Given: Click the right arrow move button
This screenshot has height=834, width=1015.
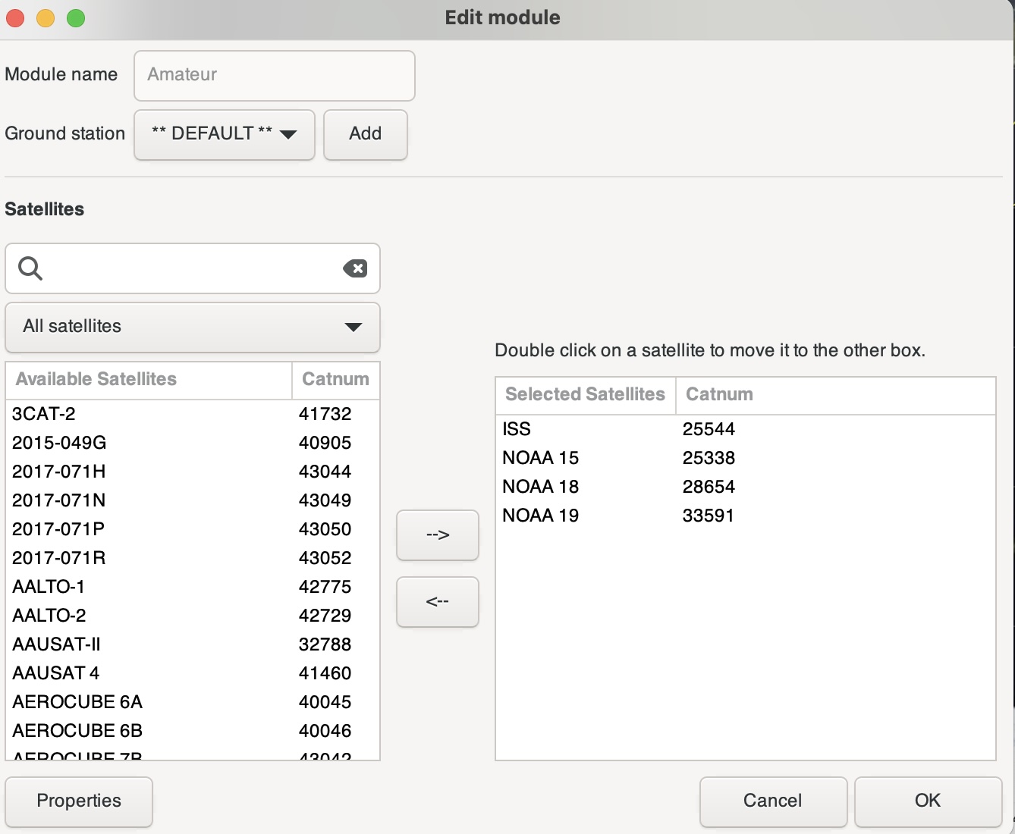Looking at the screenshot, I should pyautogui.click(x=438, y=535).
